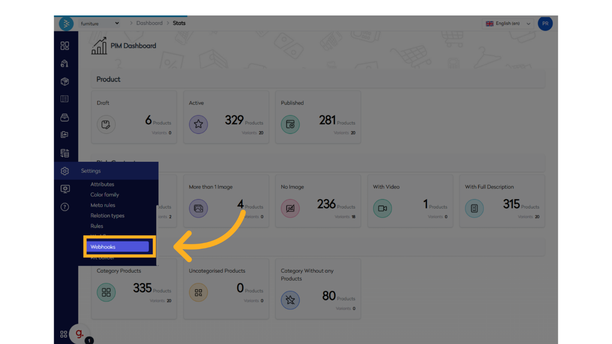612x344 pixels.
Task: Go to Meta rules settings
Action: (x=103, y=205)
